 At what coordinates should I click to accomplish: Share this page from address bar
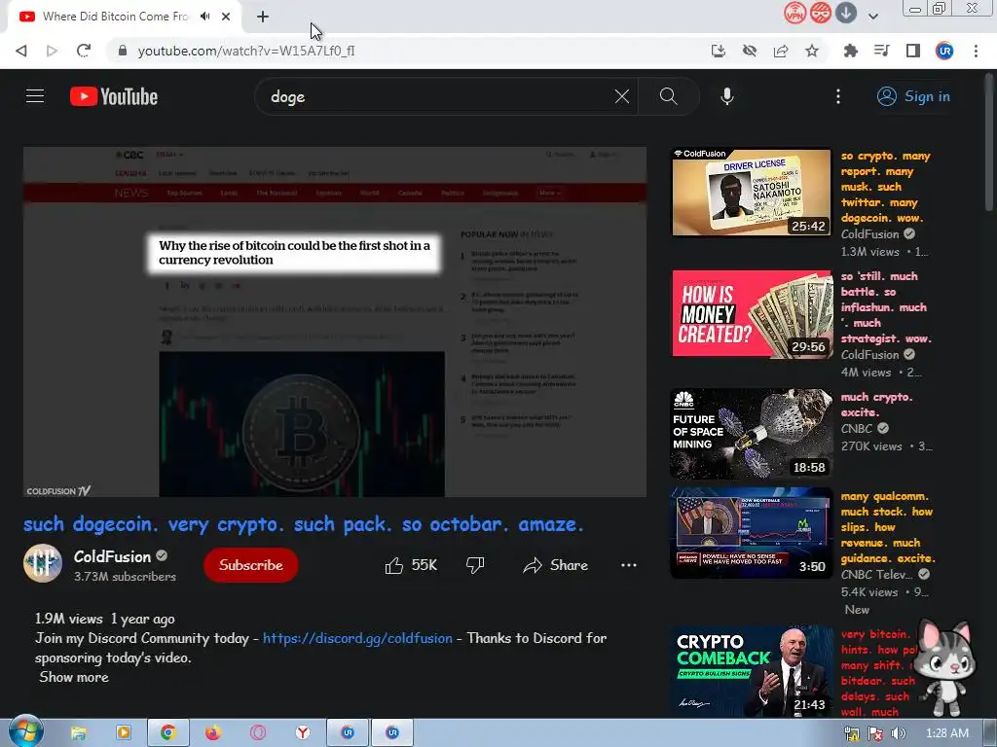(x=781, y=51)
